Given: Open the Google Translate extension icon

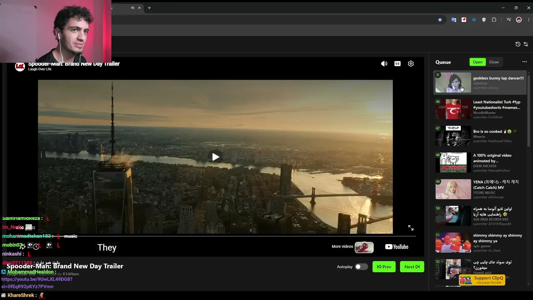Looking at the screenshot, I should pyautogui.click(x=454, y=20).
